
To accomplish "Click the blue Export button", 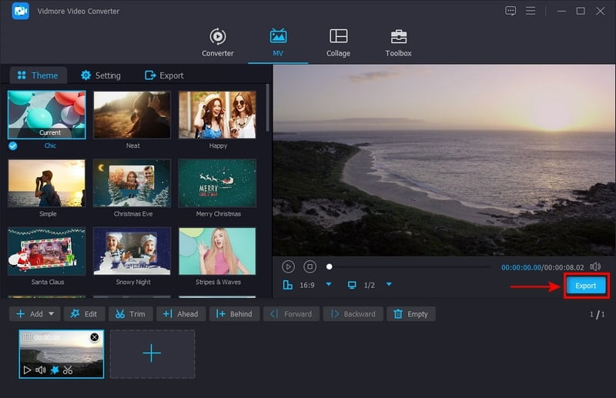I will point(586,286).
